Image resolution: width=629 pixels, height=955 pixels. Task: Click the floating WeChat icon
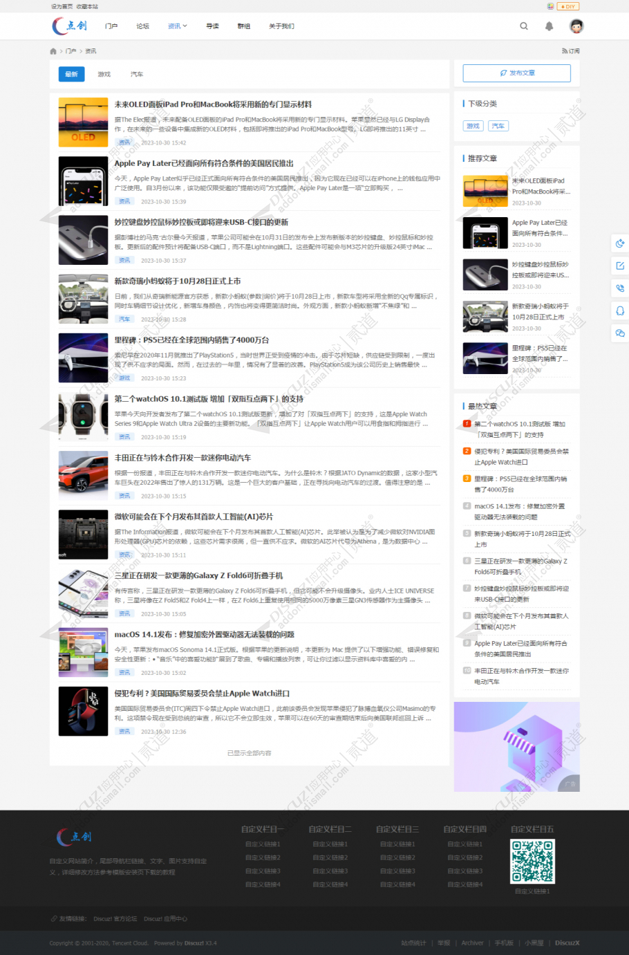click(620, 333)
